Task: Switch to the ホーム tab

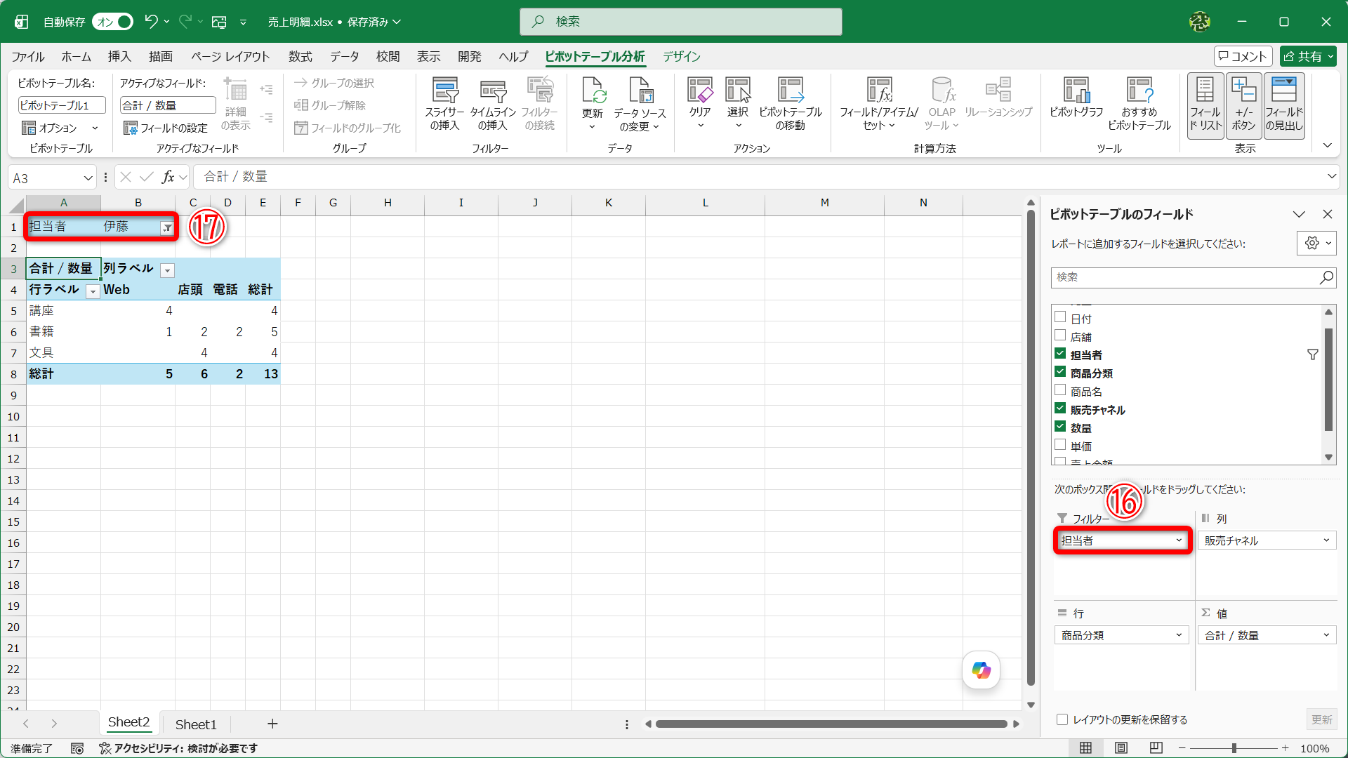Action: click(76, 57)
